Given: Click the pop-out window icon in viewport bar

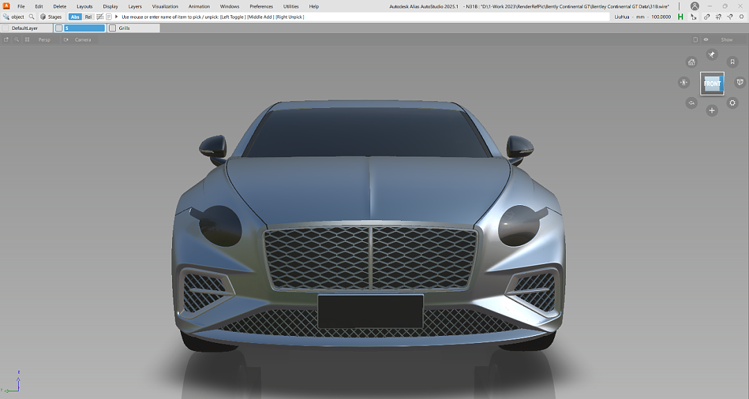Looking at the screenshot, I should tap(6, 39).
